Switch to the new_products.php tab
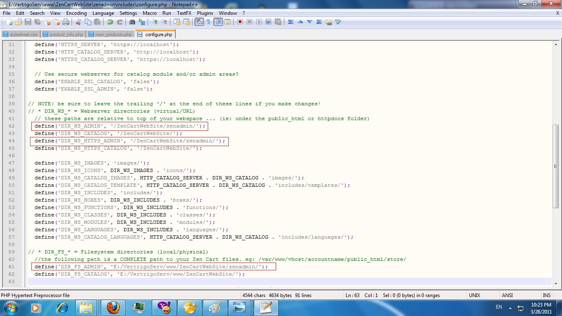562x316 pixels. (x=110, y=35)
